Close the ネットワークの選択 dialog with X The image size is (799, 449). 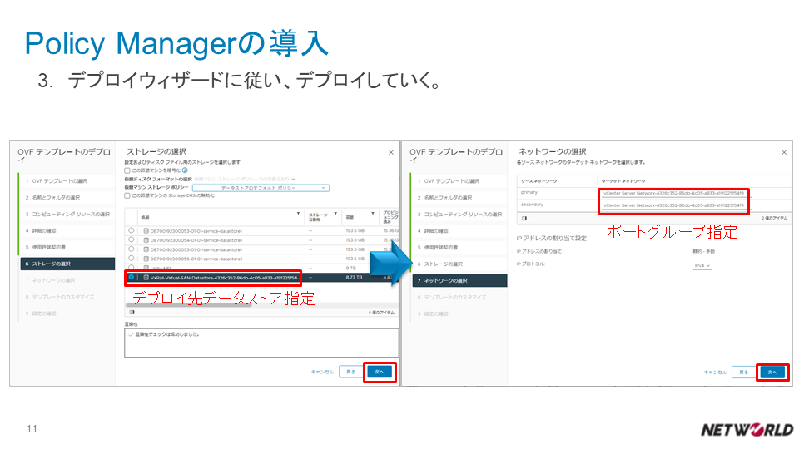[784, 152]
